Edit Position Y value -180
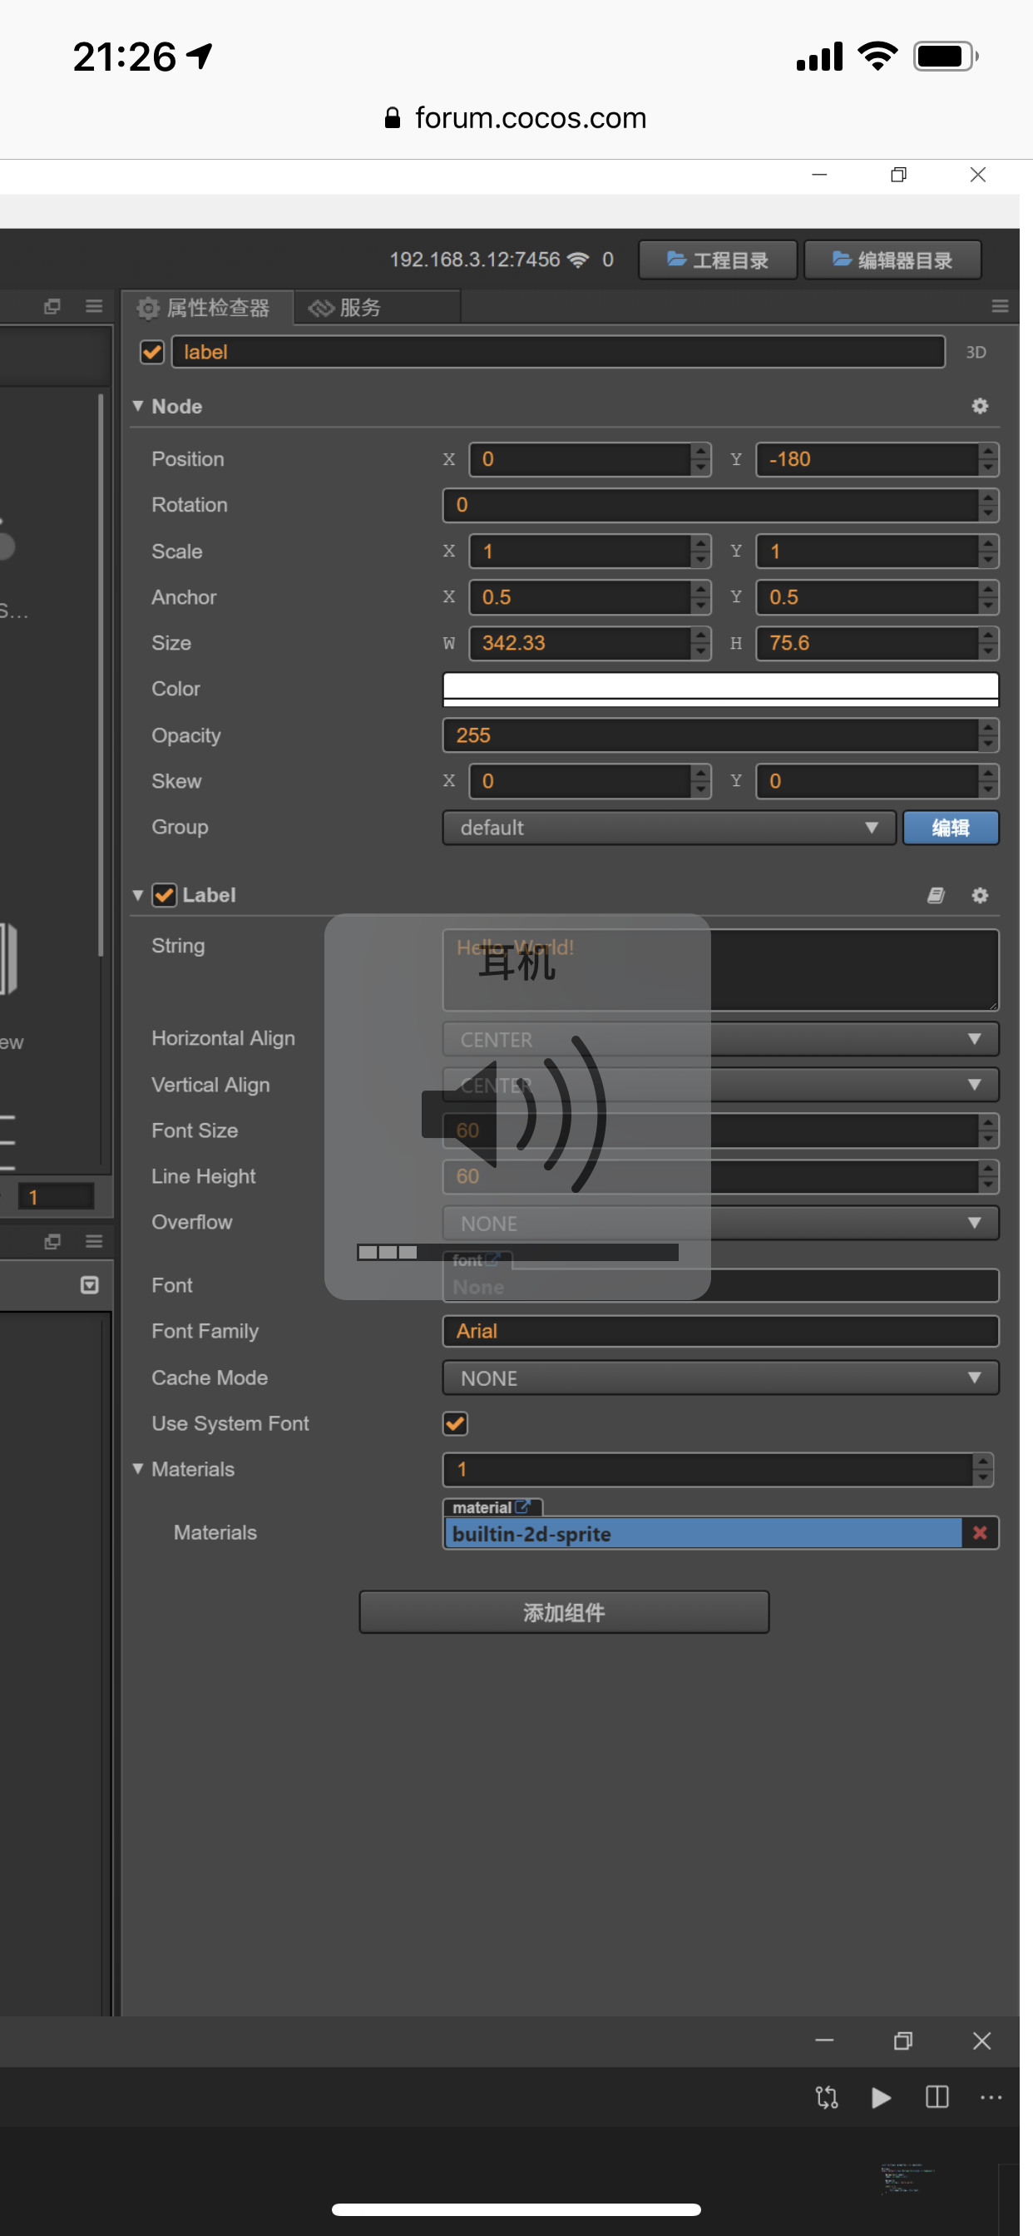The width and height of the screenshot is (1033, 2236). 867,459
